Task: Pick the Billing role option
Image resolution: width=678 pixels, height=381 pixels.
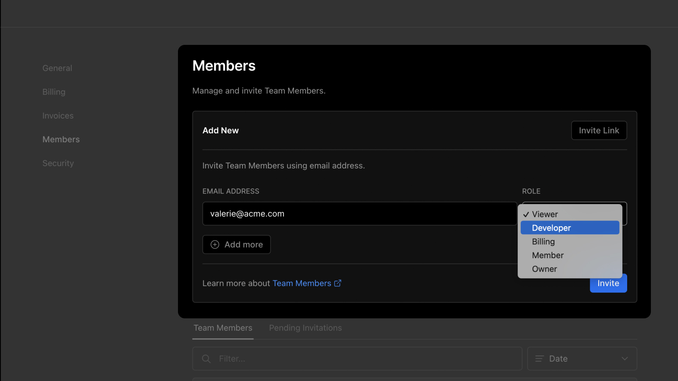Action: [543, 241]
